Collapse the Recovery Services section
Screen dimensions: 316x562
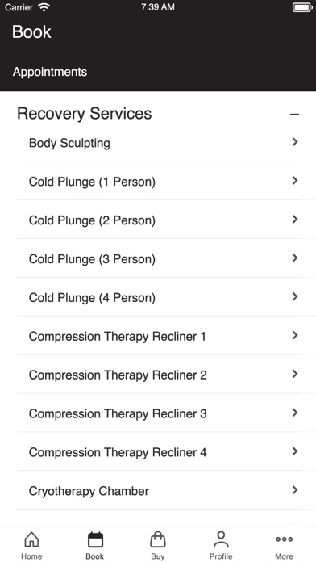[x=294, y=115]
